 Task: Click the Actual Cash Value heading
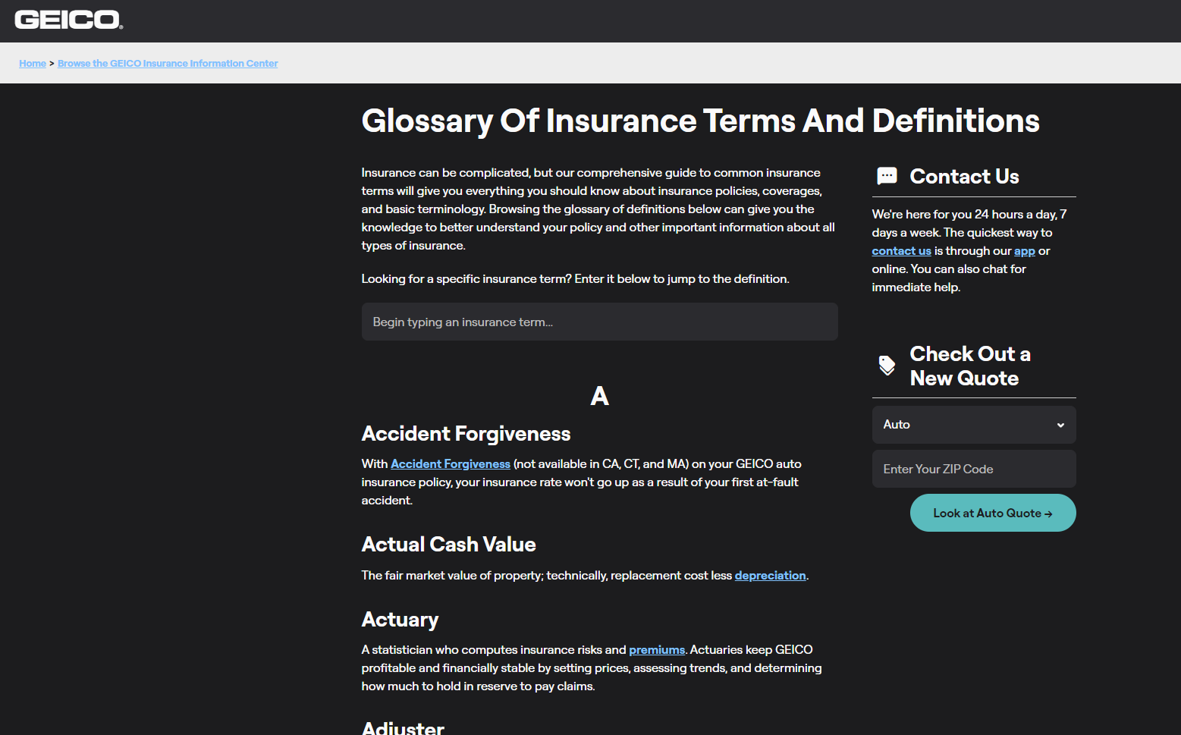click(x=448, y=545)
